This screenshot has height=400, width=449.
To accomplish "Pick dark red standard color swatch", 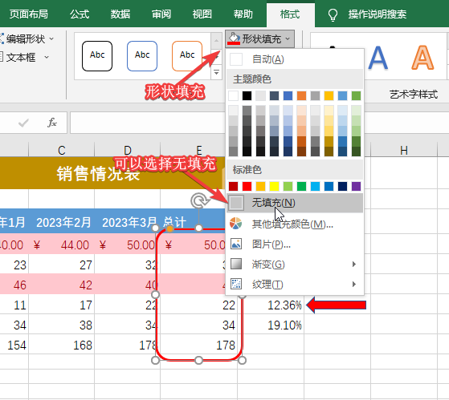I will click(234, 186).
